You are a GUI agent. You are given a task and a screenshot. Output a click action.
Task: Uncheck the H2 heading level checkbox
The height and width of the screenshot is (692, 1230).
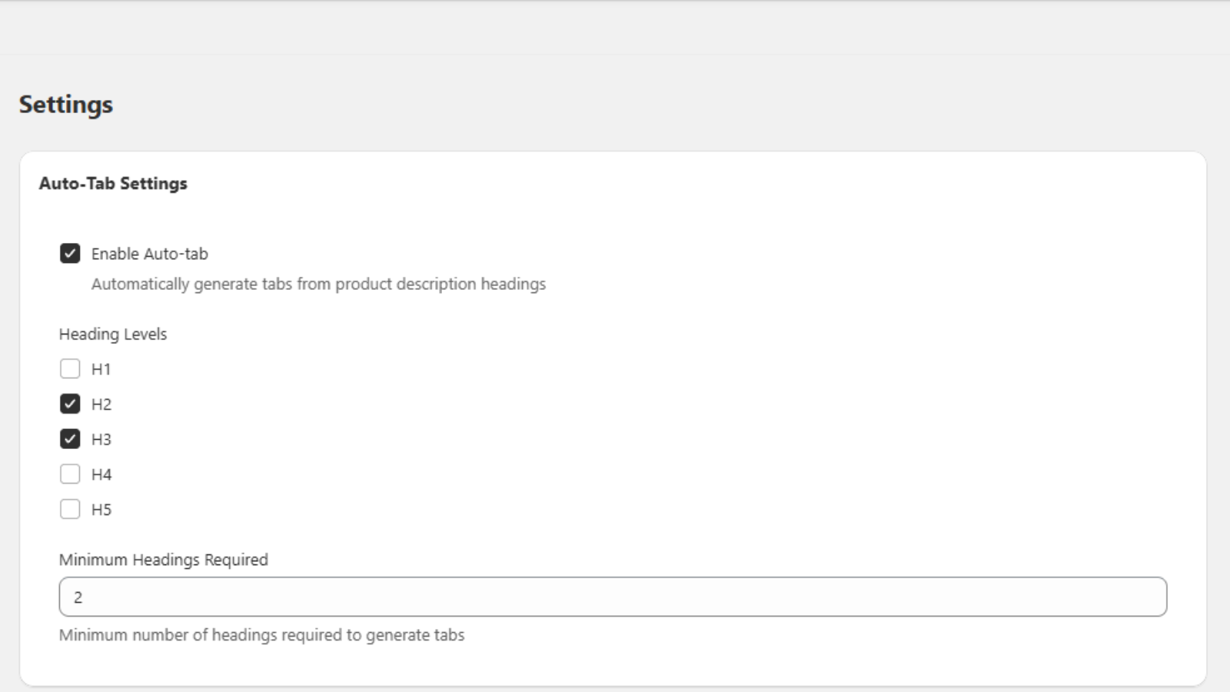coord(70,404)
